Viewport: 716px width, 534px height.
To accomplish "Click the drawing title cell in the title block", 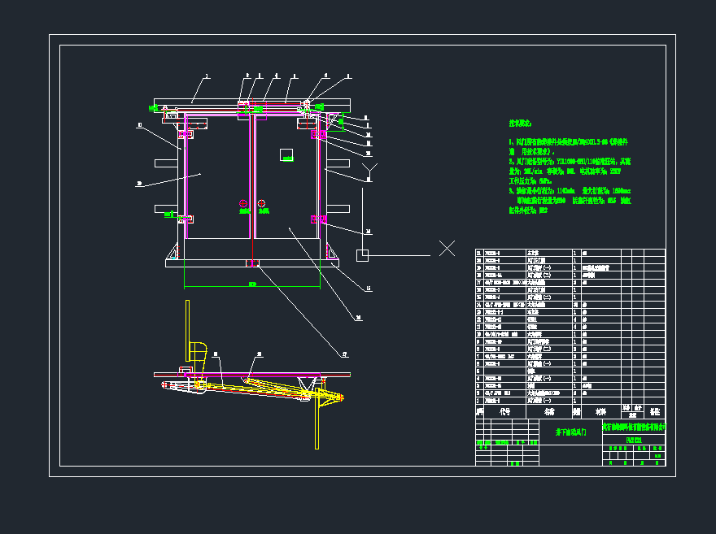I will (x=570, y=432).
